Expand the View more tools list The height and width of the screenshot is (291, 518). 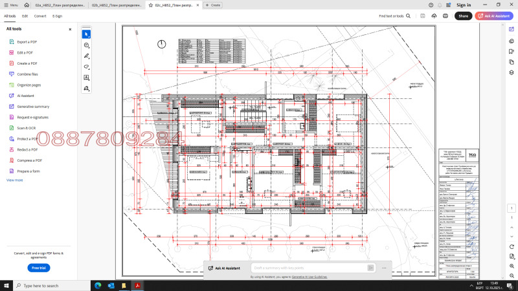tap(14, 180)
